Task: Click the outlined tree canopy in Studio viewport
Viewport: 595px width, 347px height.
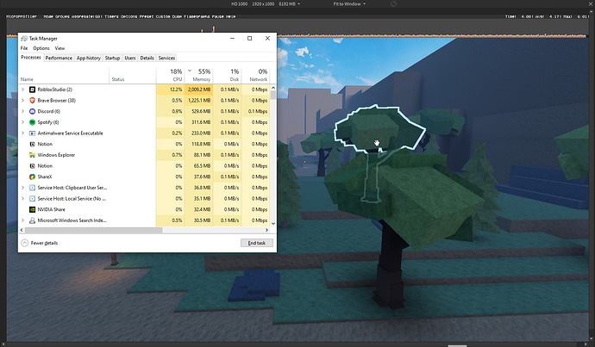Action: 379,127
